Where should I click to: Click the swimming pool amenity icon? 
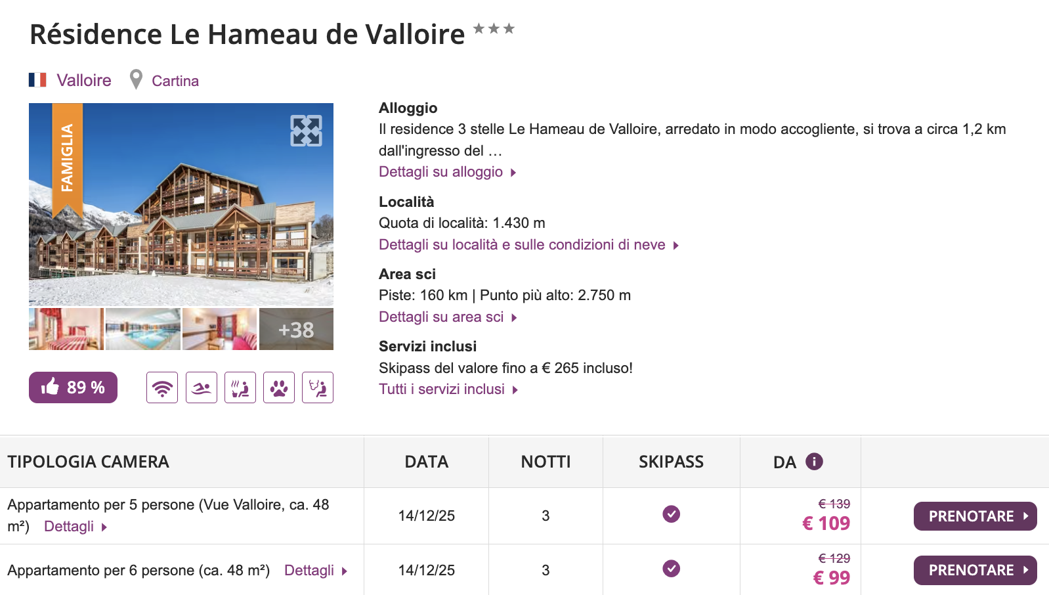point(202,387)
